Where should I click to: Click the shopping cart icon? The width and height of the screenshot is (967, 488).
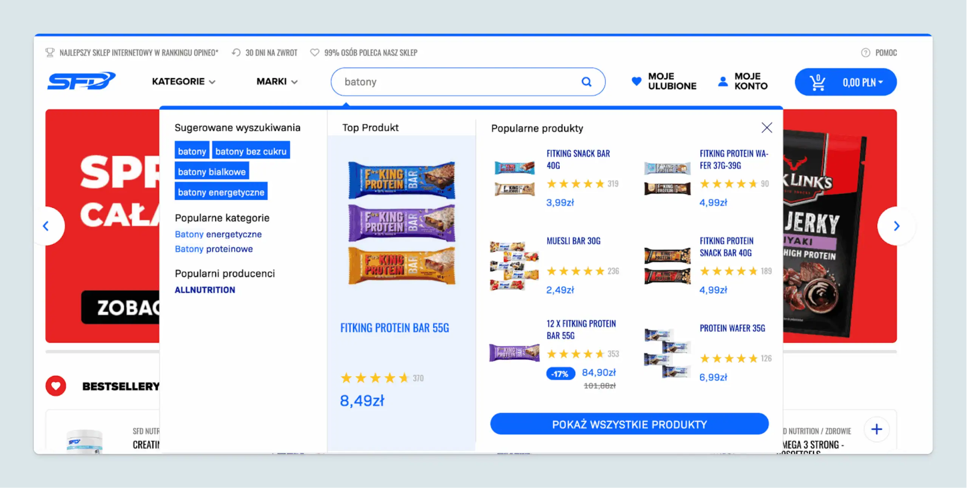tap(817, 82)
